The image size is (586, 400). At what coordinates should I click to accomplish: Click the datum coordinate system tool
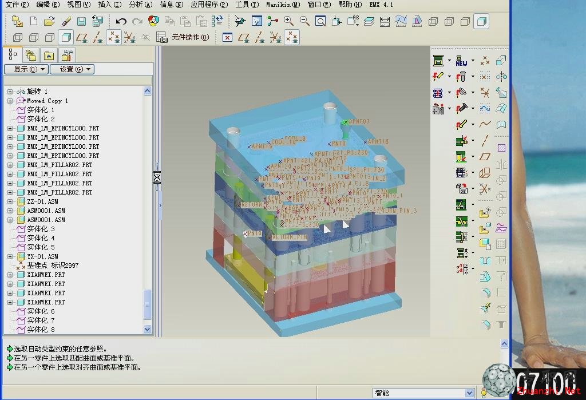(485, 188)
